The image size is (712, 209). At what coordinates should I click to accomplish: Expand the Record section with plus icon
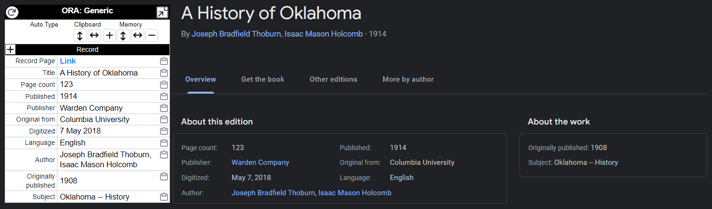[x=10, y=49]
